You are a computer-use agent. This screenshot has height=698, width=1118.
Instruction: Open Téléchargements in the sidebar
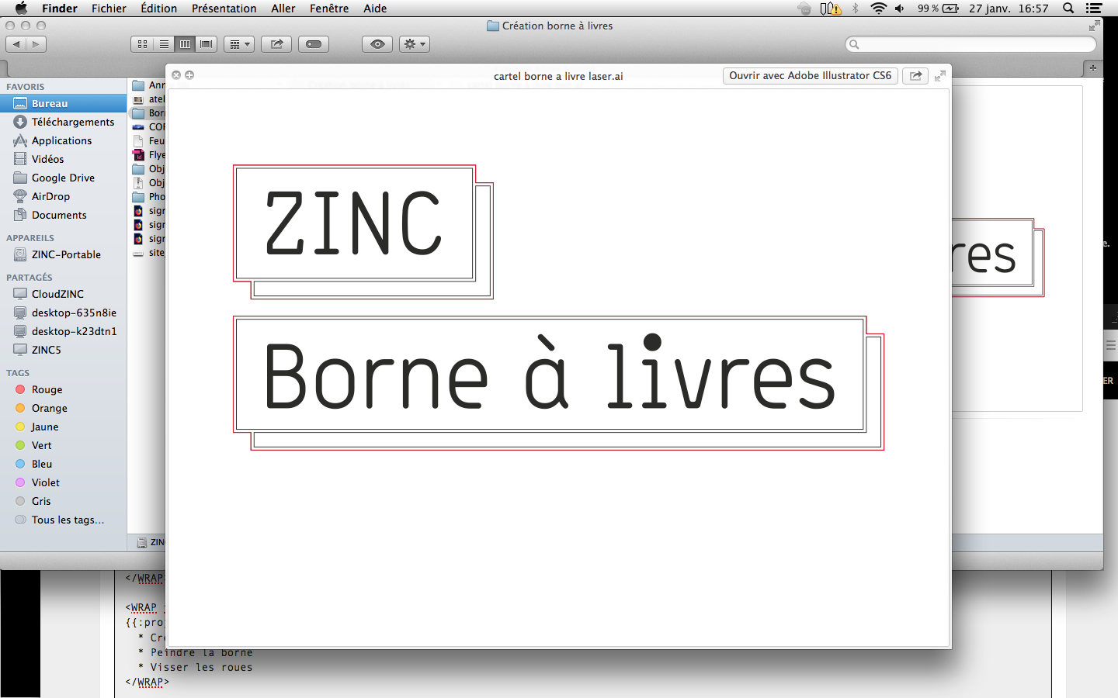[x=63, y=122]
